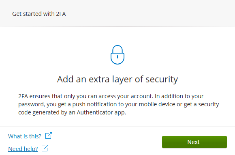Click the blue padlock icon
The height and width of the screenshot is (155, 235).
[x=117, y=55]
